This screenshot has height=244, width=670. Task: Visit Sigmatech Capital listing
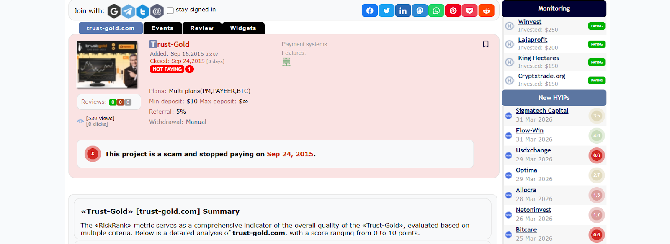tap(542, 111)
